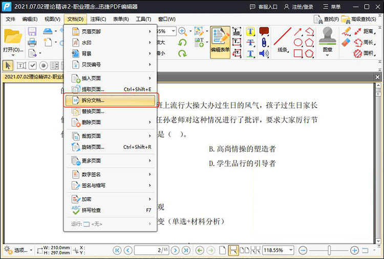
Task: Click the 高级查找(S) advanced search button
Action: (359, 19)
